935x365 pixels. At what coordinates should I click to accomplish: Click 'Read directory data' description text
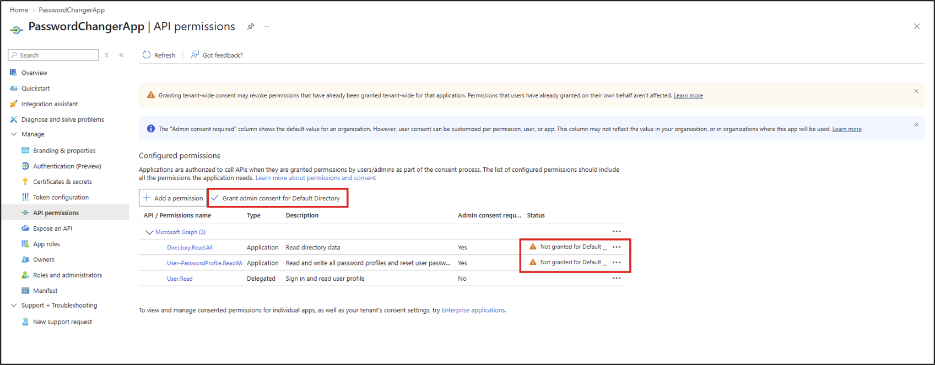tap(313, 248)
